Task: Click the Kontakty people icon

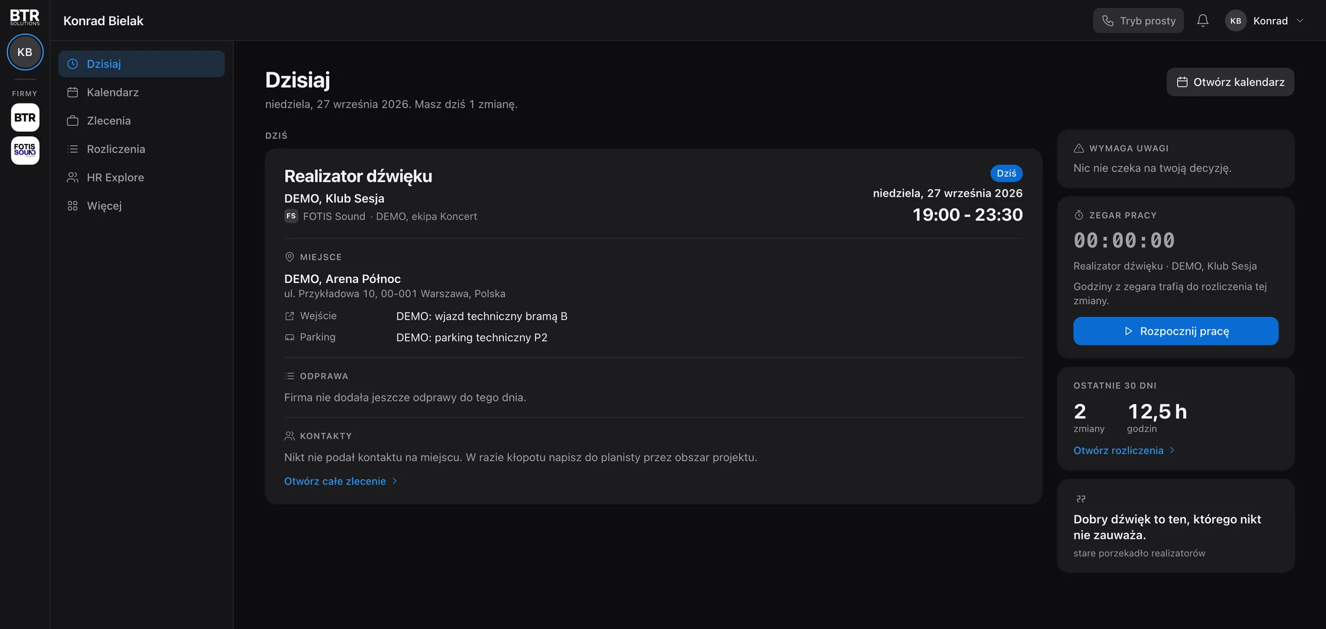Action: [x=289, y=436]
